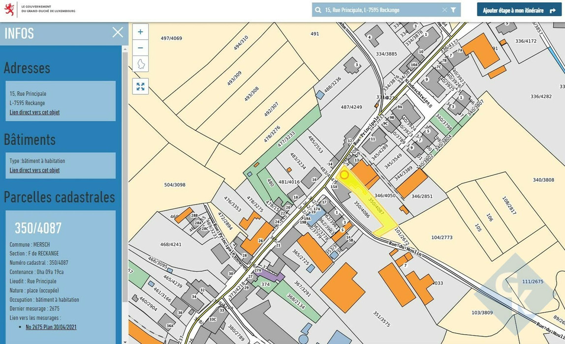
Task: Select parcel 504/3098 on the map
Action: (175, 185)
